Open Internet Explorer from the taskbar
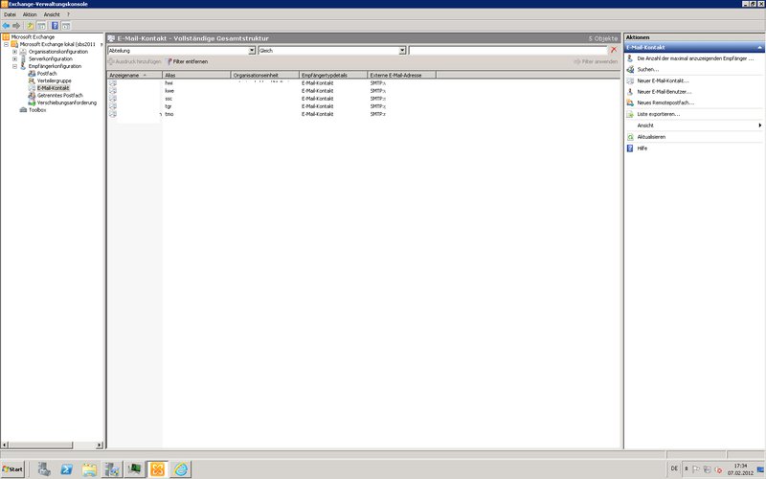This screenshot has width=766, height=479. [x=180, y=469]
